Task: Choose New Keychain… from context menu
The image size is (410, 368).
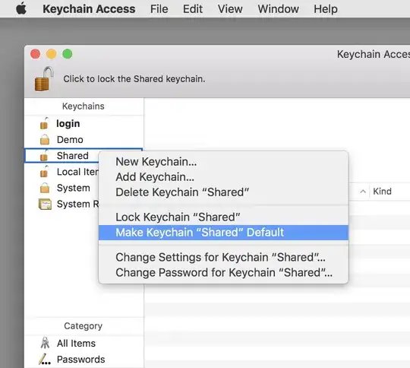Action: pos(156,162)
